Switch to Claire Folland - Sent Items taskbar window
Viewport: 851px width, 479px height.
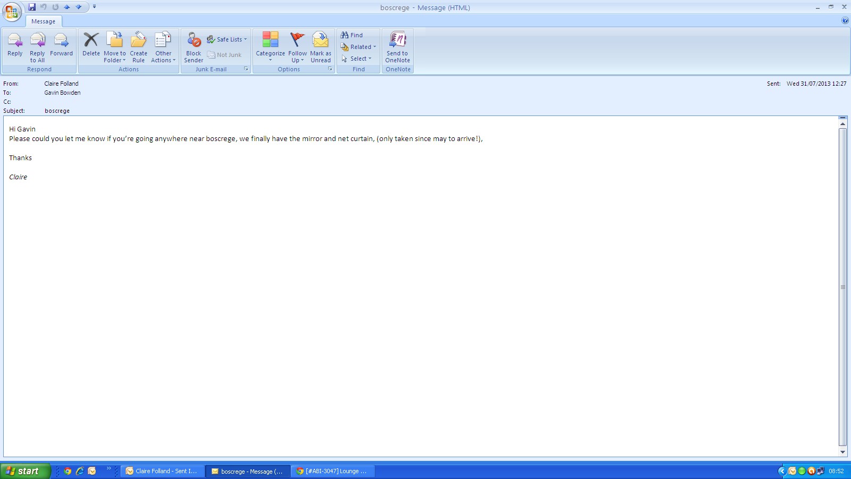(x=163, y=471)
